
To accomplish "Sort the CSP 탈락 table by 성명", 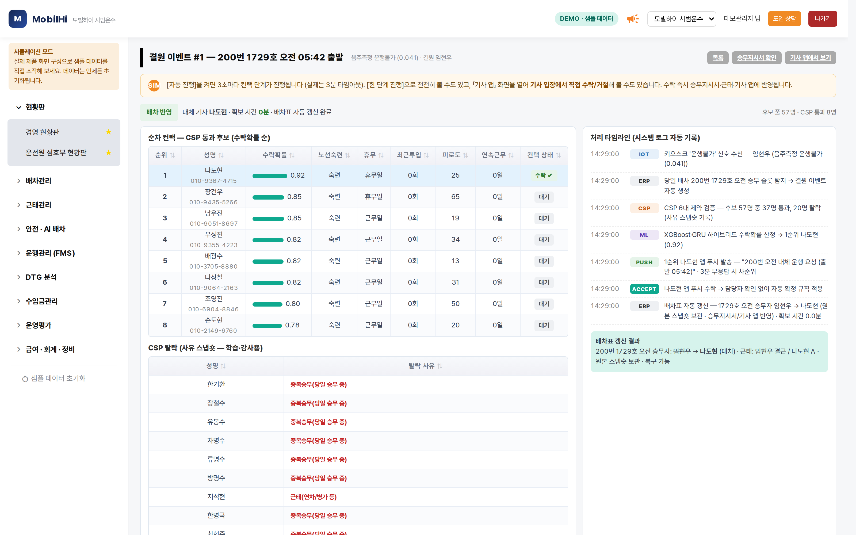I will [216, 366].
